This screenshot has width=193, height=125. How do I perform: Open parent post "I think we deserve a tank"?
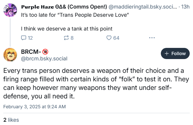(67, 29)
